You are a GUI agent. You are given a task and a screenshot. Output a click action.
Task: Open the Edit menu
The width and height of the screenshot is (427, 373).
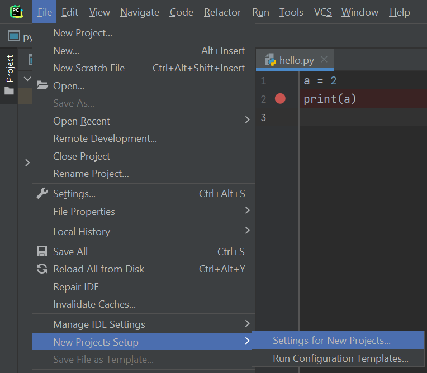70,12
